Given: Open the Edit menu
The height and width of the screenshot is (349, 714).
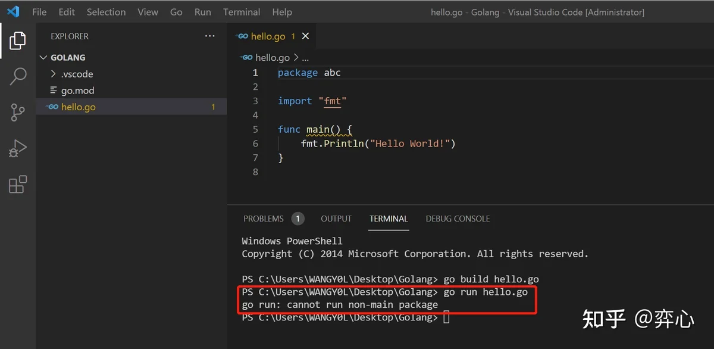Looking at the screenshot, I should click(x=67, y=12).
